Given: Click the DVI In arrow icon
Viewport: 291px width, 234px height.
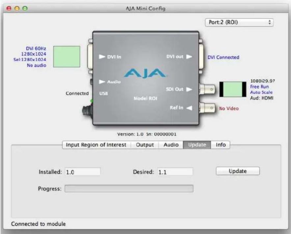Looking at the screenshot, I should [102, 56].
